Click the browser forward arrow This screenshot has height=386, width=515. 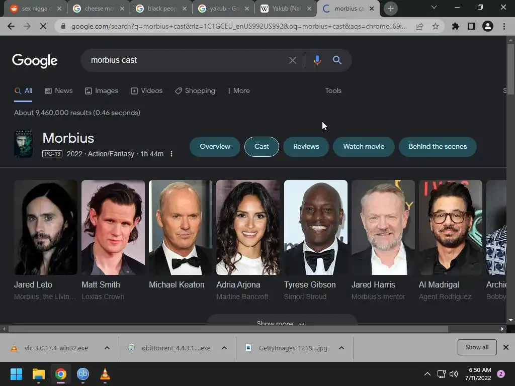click(x=27, y=26)
